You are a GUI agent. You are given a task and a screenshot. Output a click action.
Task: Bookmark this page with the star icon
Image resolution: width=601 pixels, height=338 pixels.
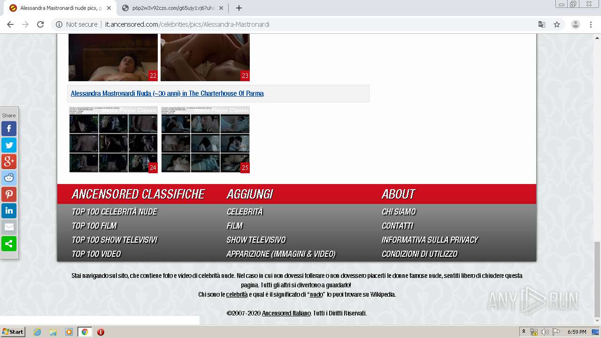click(557, 24)
